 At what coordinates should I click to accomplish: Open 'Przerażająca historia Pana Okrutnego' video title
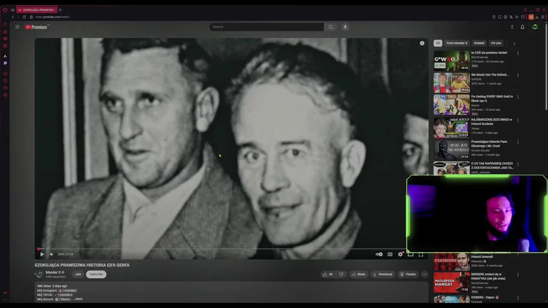coord(489,144)
